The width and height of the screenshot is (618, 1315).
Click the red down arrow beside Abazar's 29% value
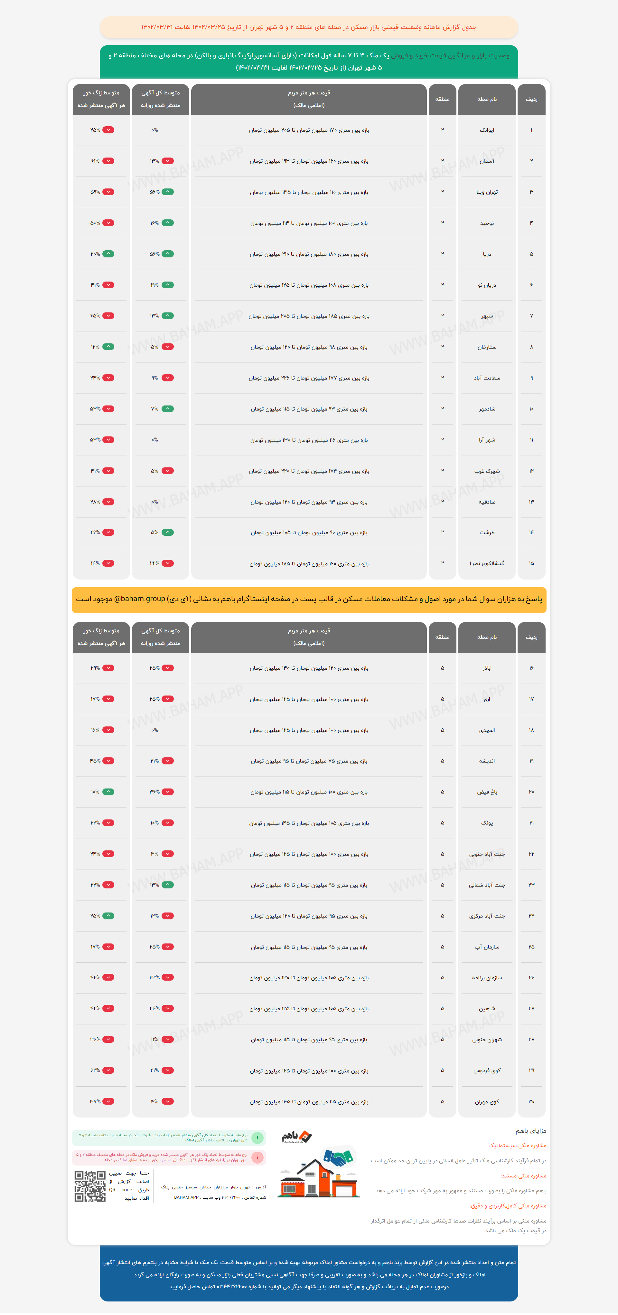point(108,668)
